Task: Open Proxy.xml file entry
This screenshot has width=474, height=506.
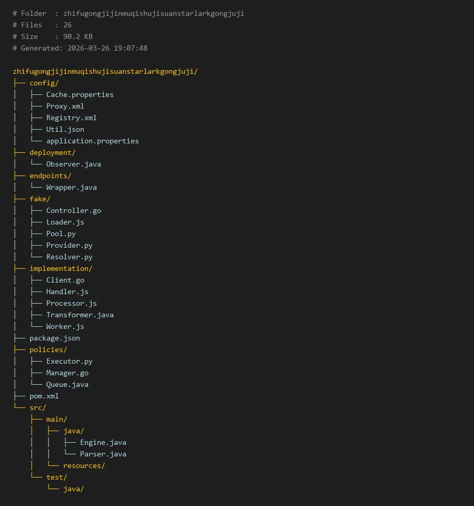Action: point(65,106)
